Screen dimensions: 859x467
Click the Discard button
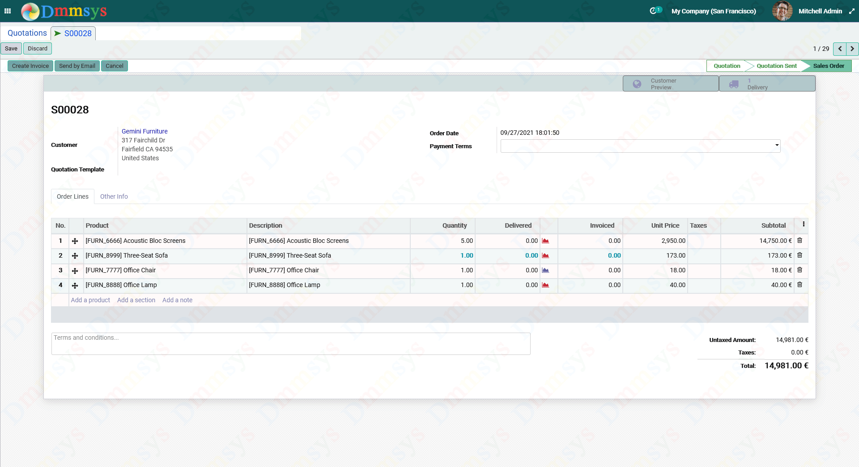38,49
